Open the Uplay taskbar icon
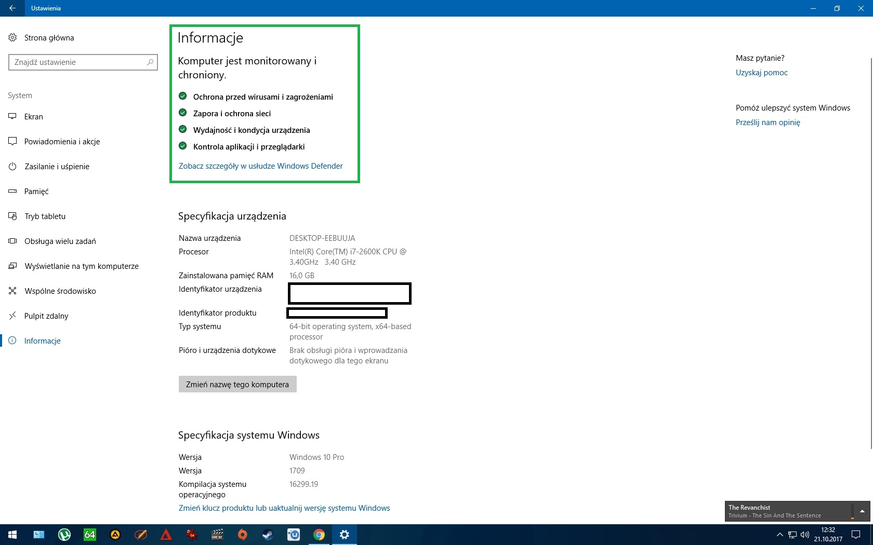 [294, 535]
